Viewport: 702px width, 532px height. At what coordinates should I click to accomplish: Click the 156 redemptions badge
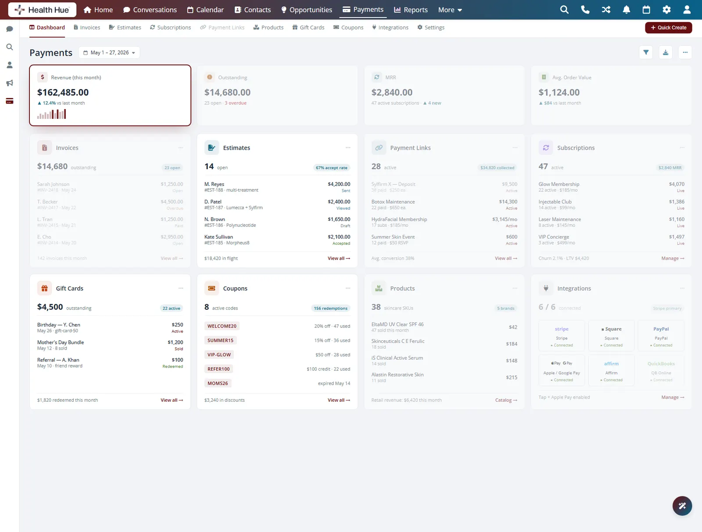[330, 308]
